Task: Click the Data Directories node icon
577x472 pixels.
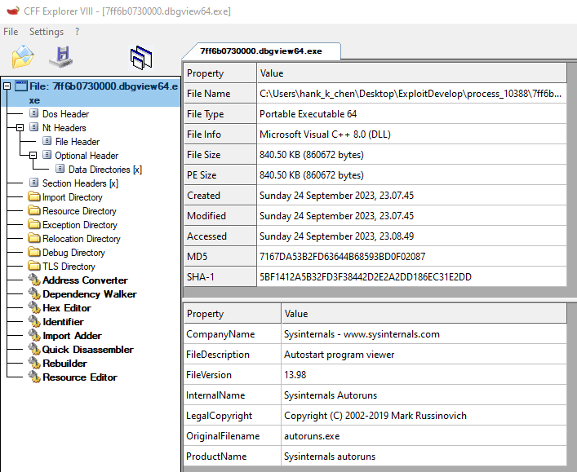Action: click(60, 169)
